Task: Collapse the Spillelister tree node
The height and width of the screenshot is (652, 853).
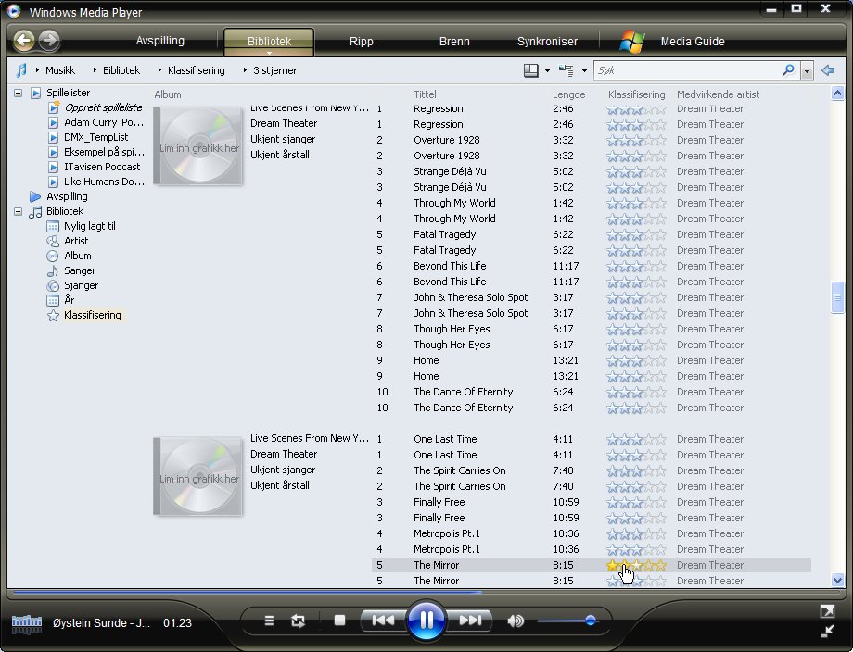Action: tap(18, 93)
